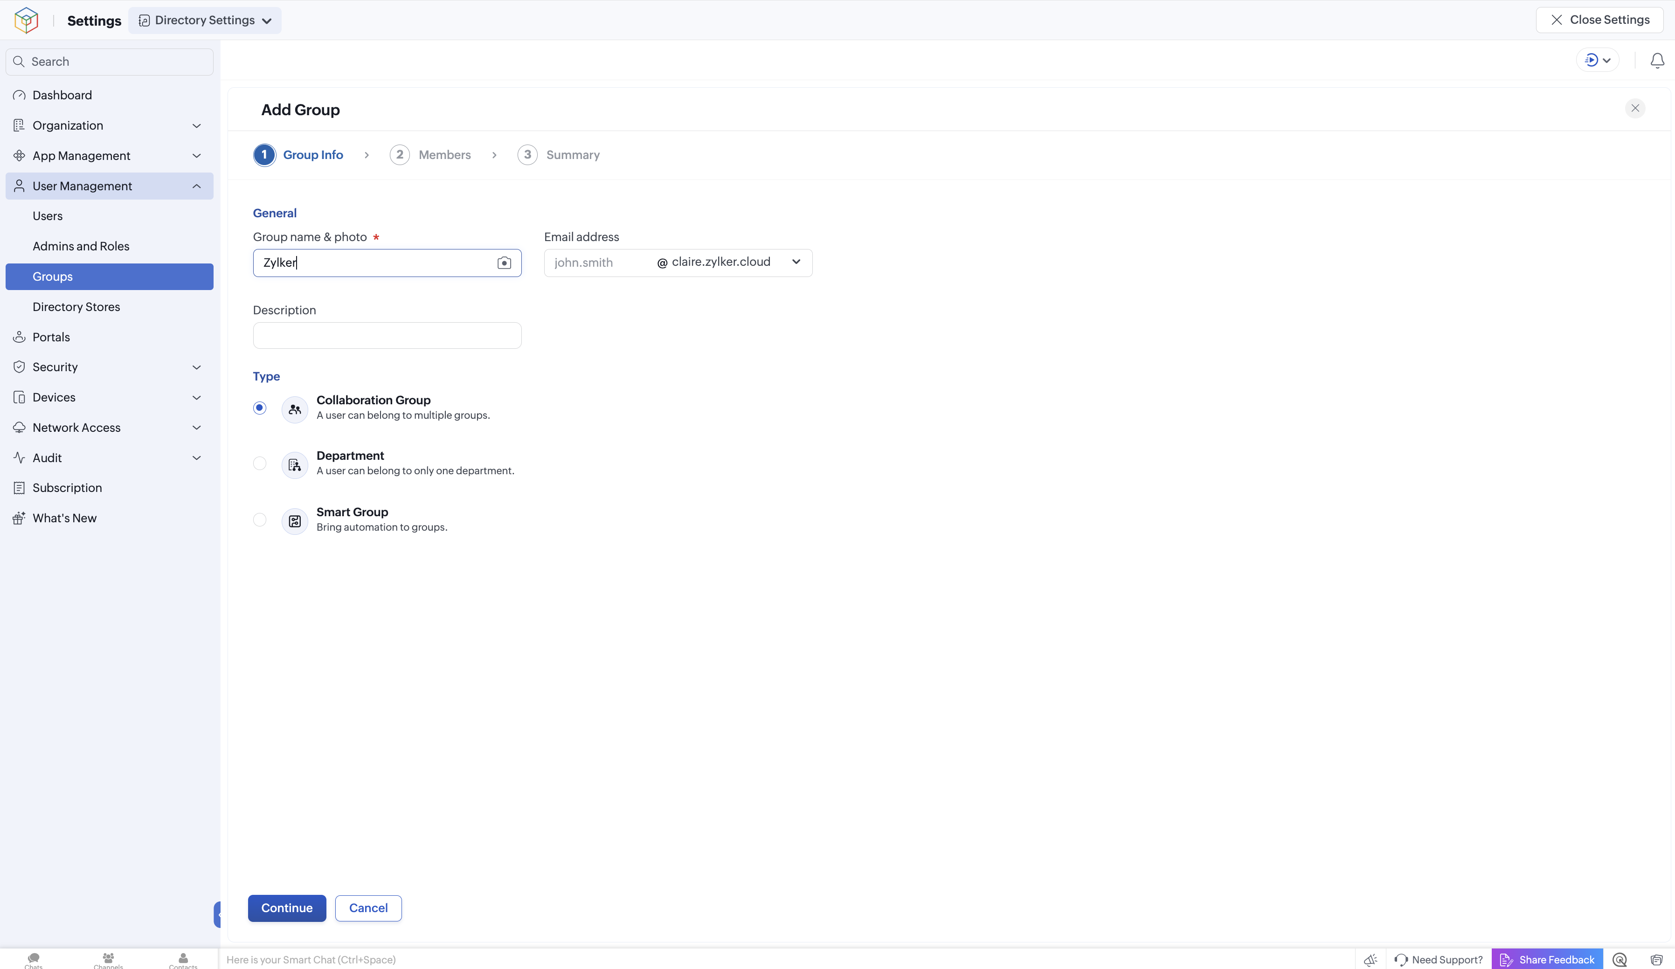Click the Smart Chat input bar
Screen dimensions: 1675x969
click(x=788, y=960)
